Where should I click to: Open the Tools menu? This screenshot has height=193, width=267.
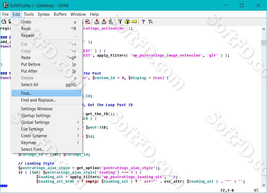tap(29, 14)
